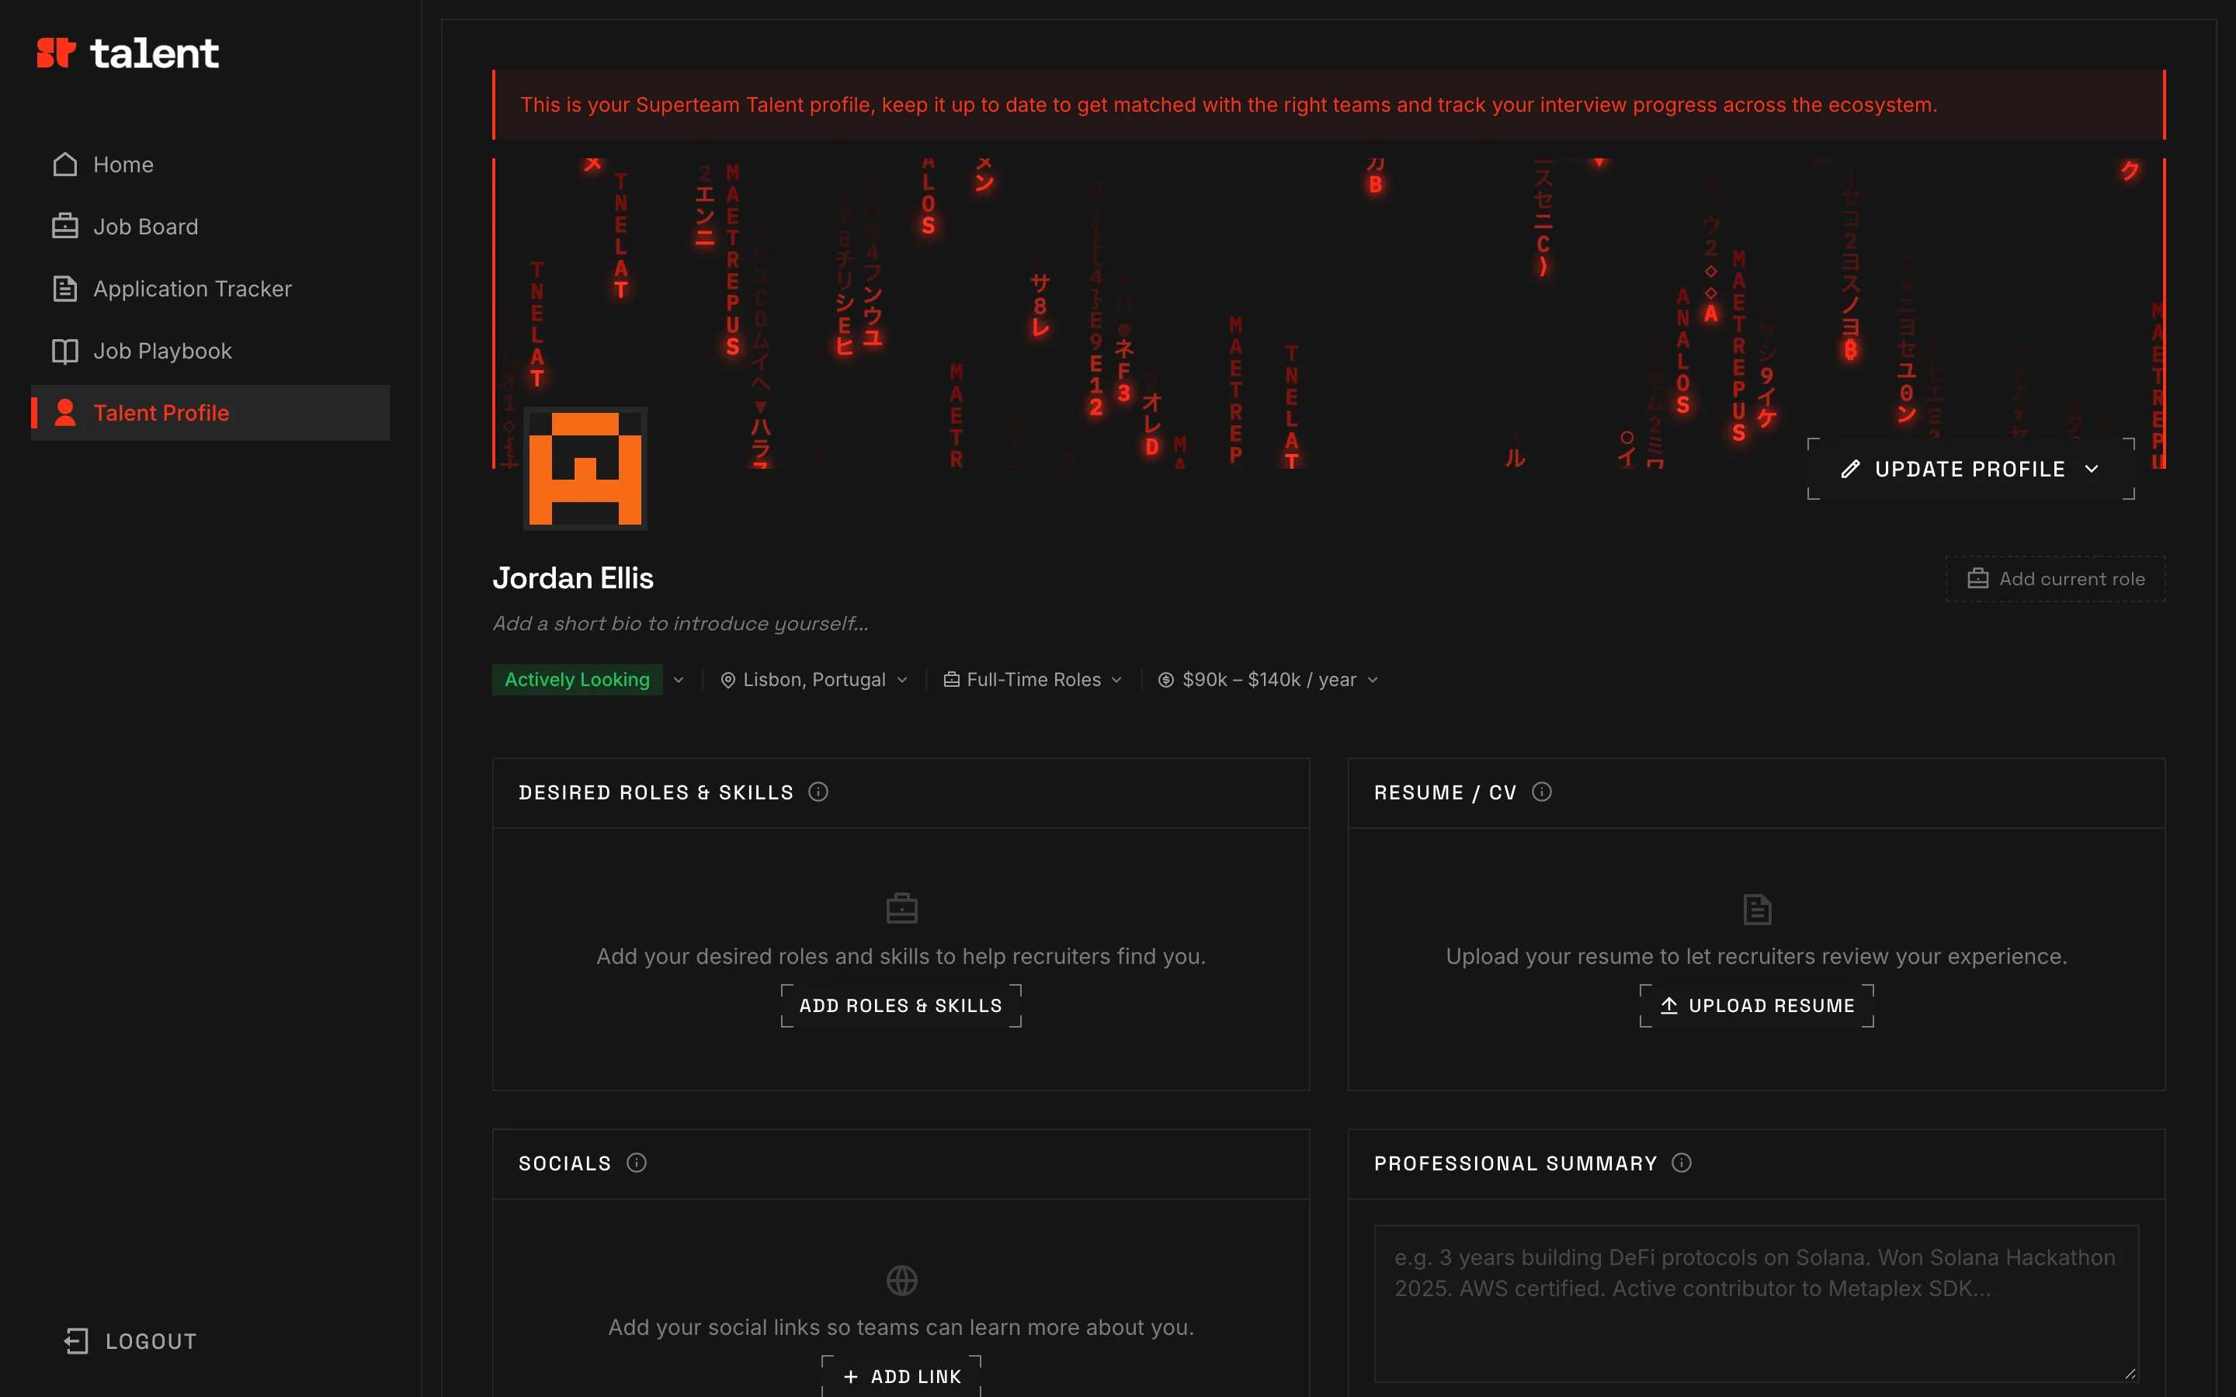Click the orange pixel avatar image

[x=586, y=469]
